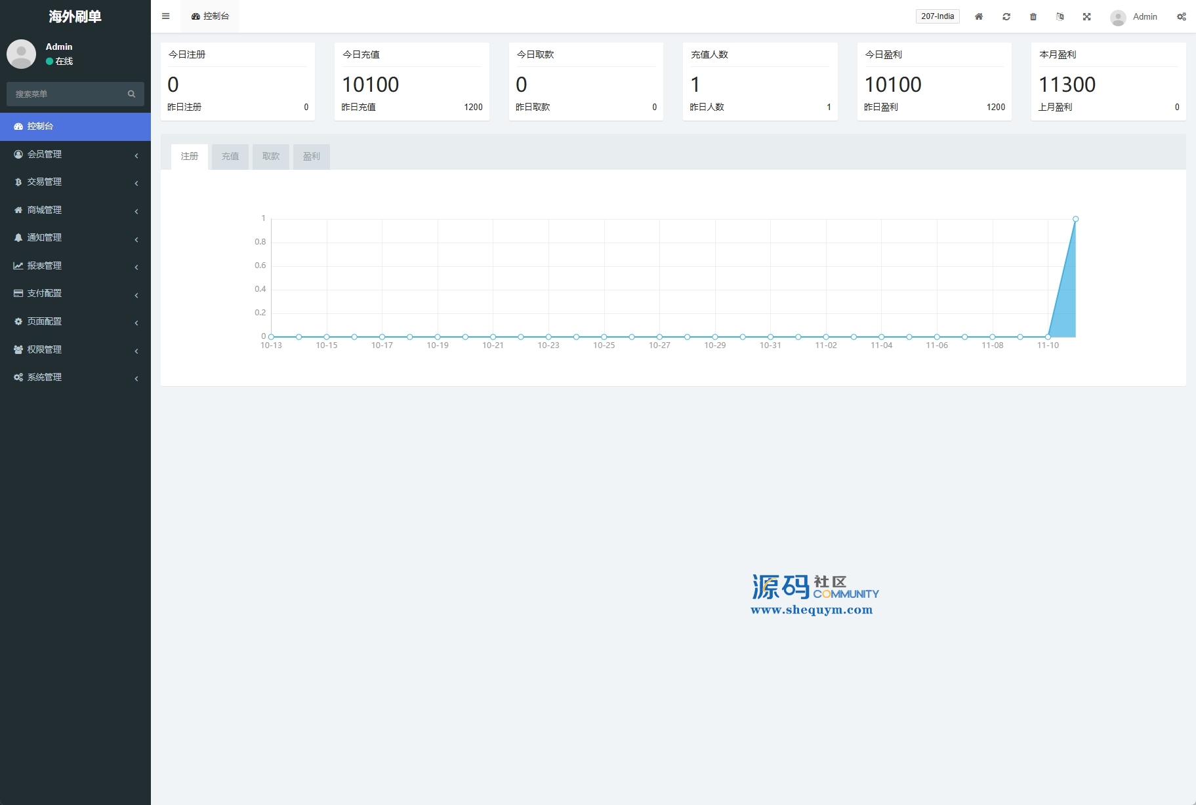
Task: Click the language translate icon
Action: point(1060,16)
